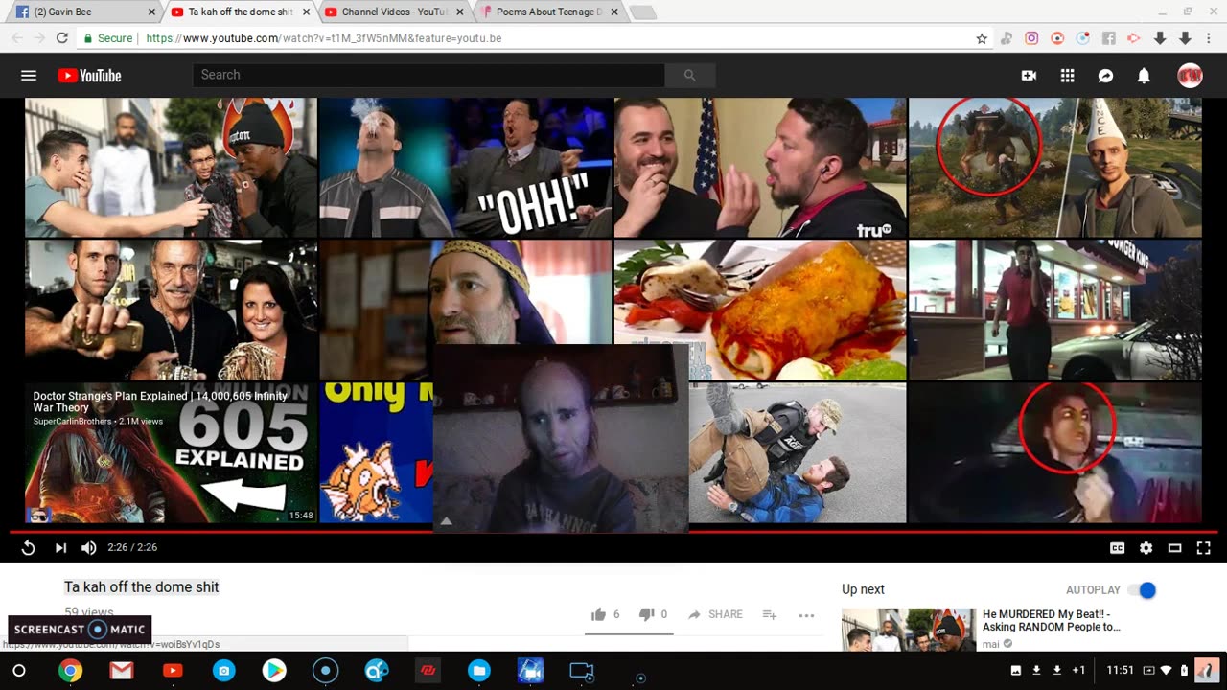
Task: Click the Secure site info label
Action: [107, 38]
